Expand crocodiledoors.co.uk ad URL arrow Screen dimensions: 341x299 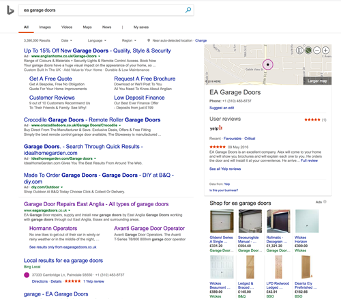coord(120,126)
